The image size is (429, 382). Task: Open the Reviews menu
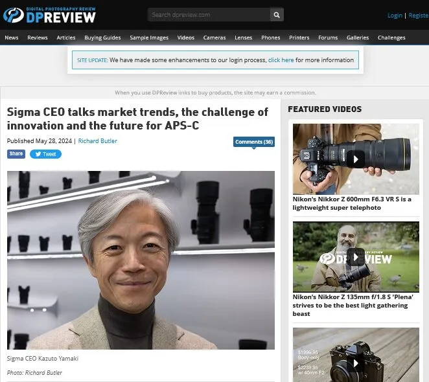[38, 38]
